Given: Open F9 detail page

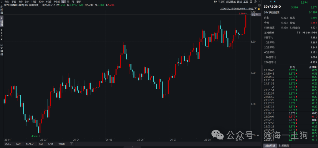Looking at the screenshot, I should pos(215,1).
